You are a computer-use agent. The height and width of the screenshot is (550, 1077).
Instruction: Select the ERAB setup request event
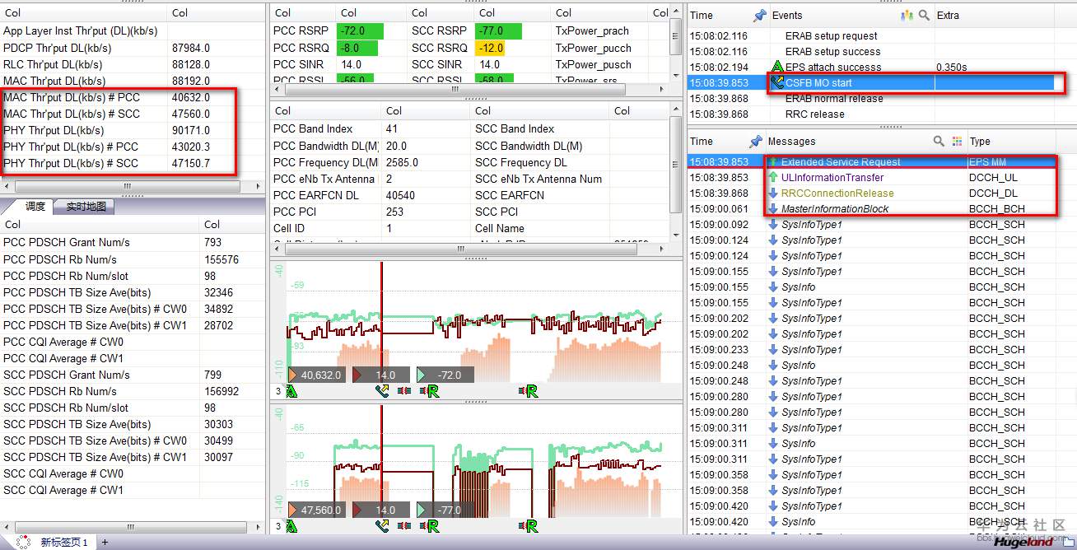click(x=871, y=35)
